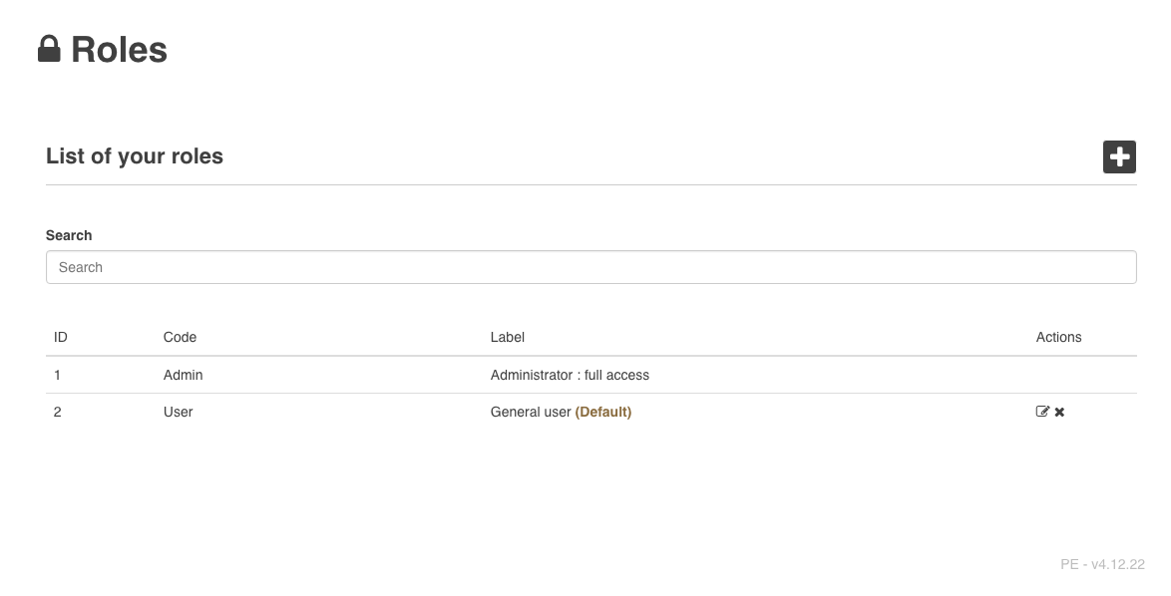Click the Code column header
Viewport: 1171px width, 596px height.
click(180, 337)
